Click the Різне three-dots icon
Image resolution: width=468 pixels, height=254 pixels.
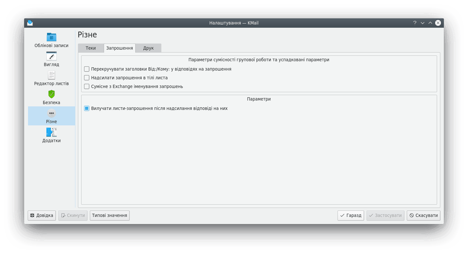(x=52, y=113)
